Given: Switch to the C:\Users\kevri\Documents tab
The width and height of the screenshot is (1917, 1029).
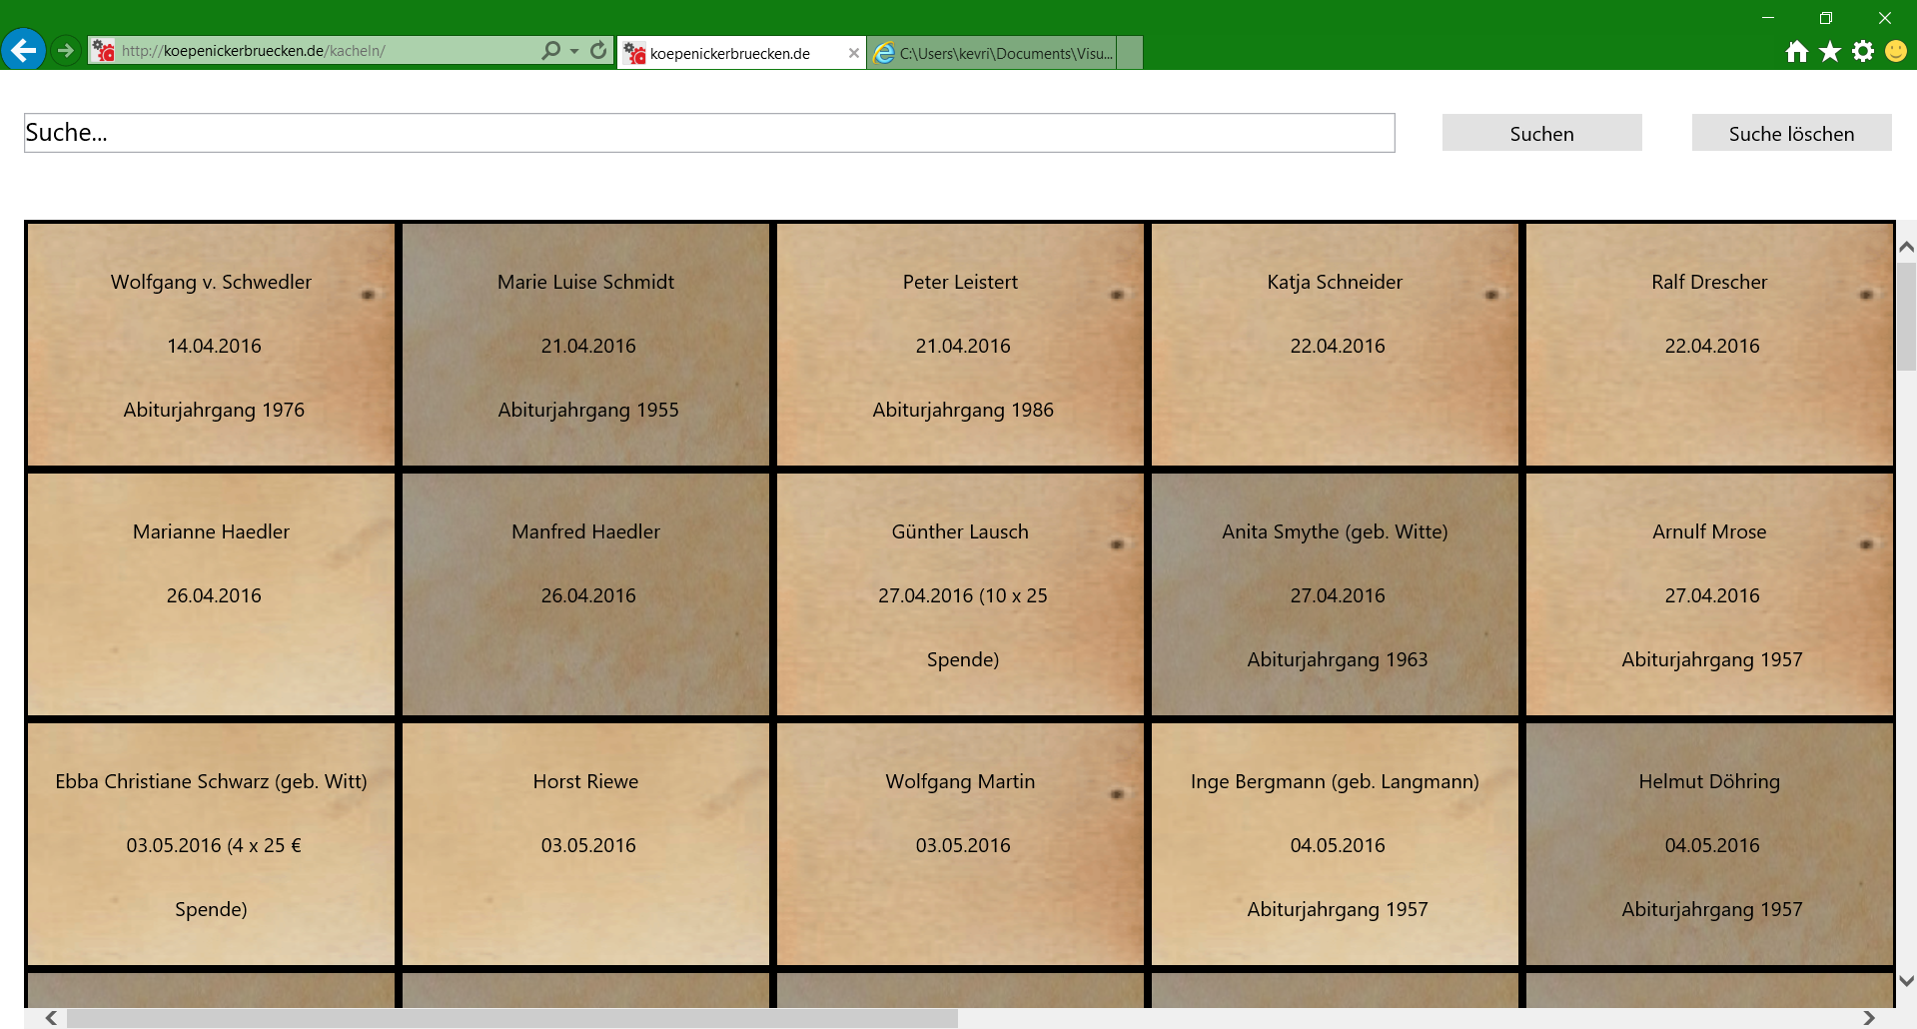Looking at the screenshot, I should [x=992, y=53].
